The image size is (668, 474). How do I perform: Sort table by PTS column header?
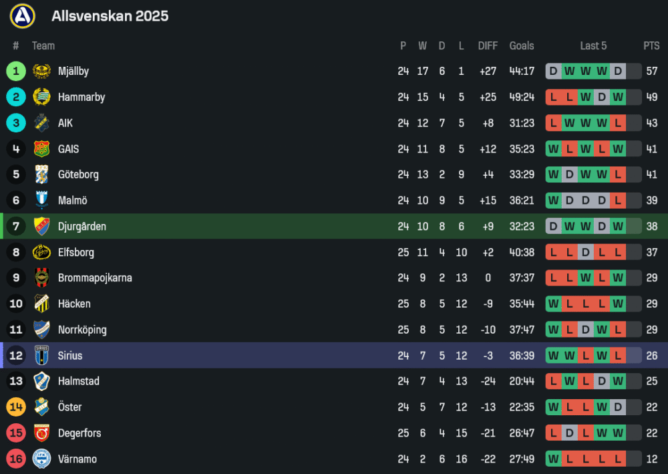(651, 45)
